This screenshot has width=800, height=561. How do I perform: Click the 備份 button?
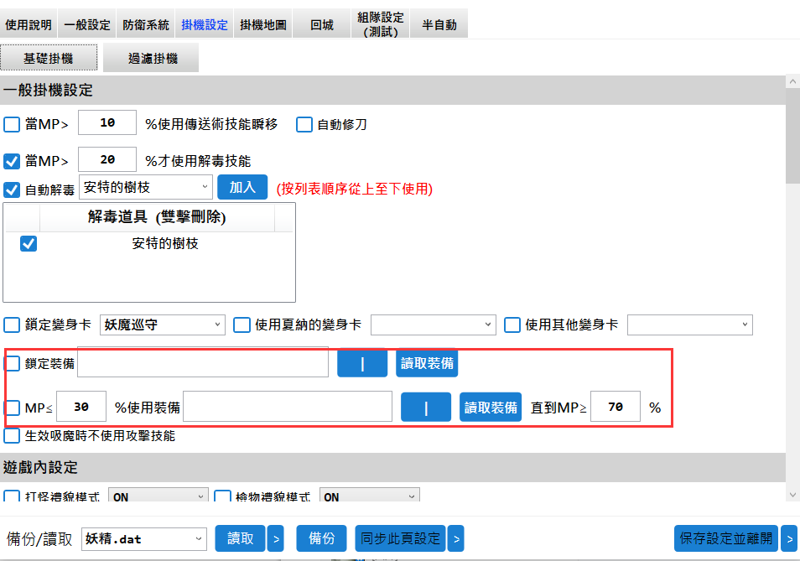[x=321, y=538]
